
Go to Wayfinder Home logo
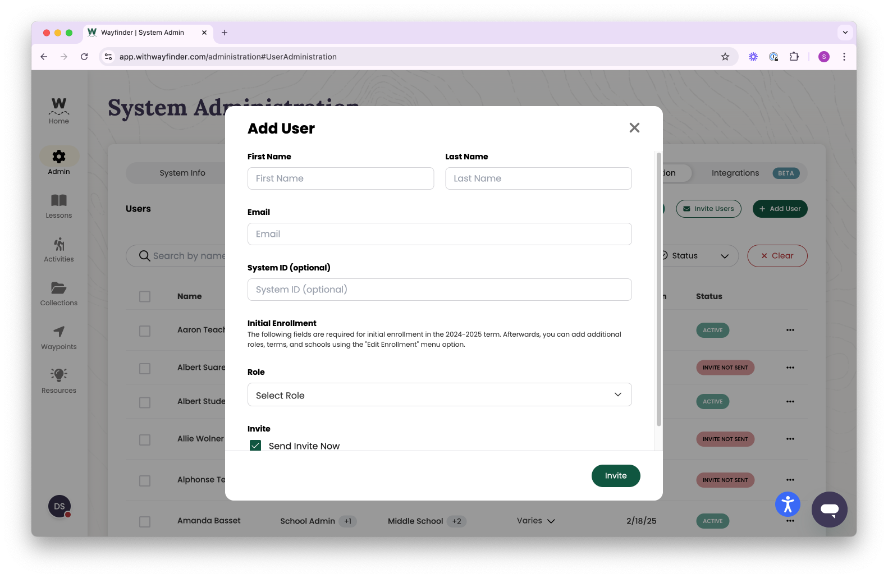[59, 111]
